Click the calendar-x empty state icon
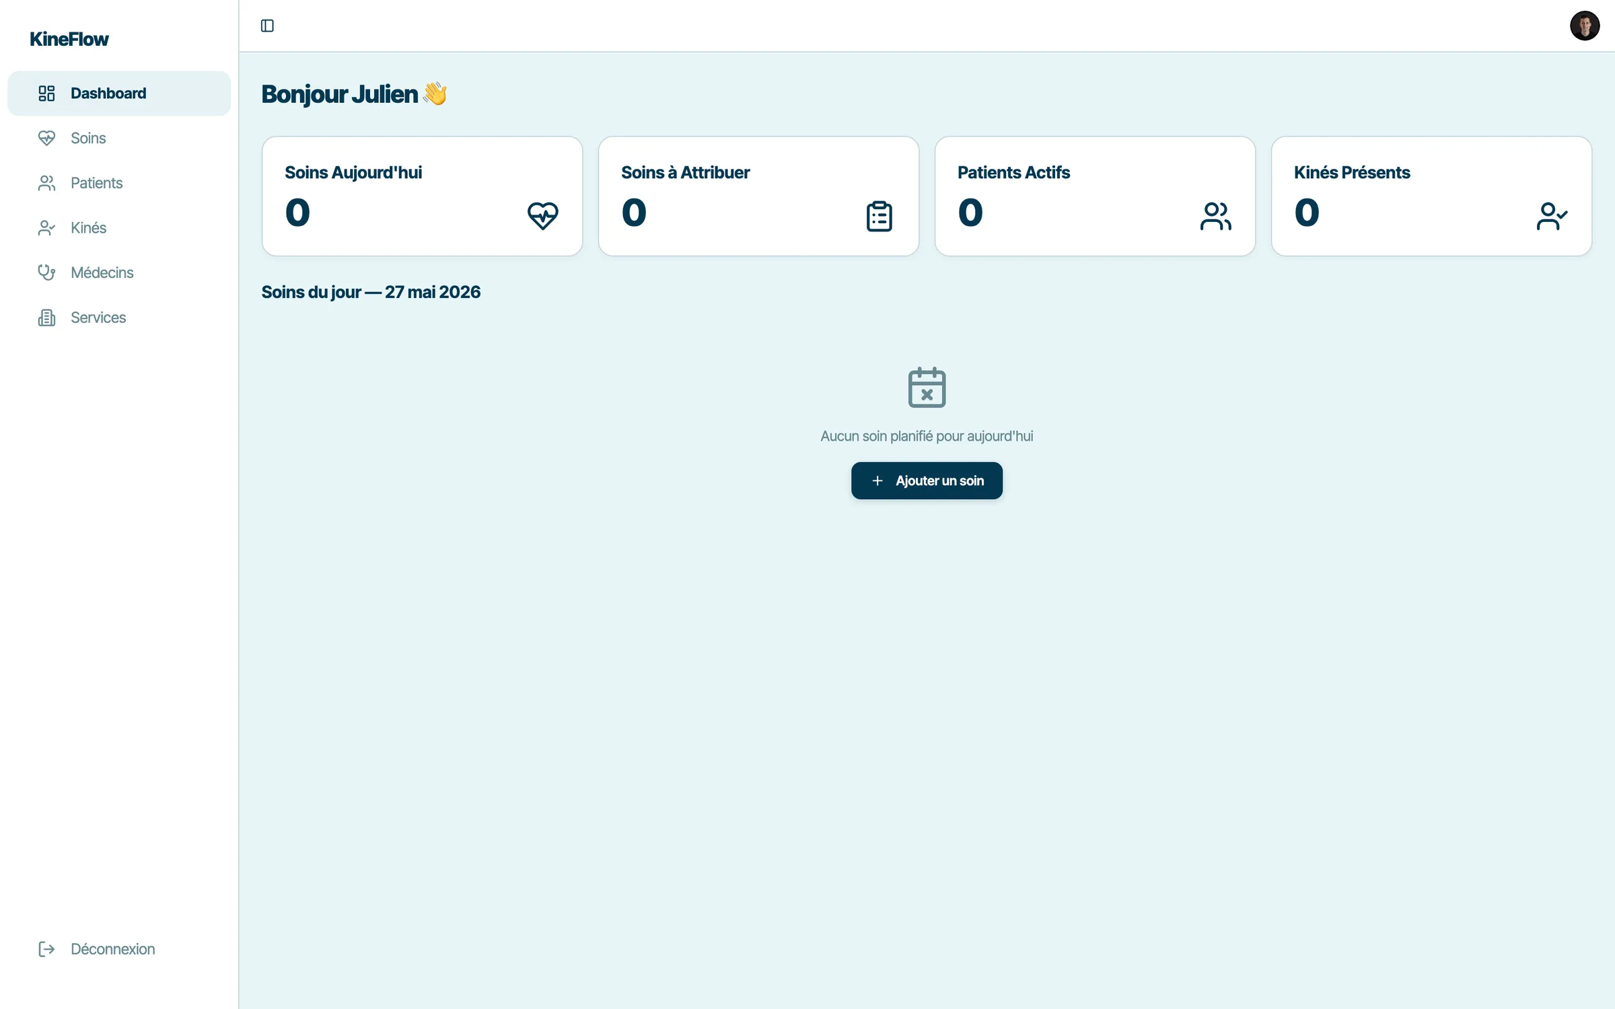Viewport: 1615px width, 1009px height. (927, 387)
